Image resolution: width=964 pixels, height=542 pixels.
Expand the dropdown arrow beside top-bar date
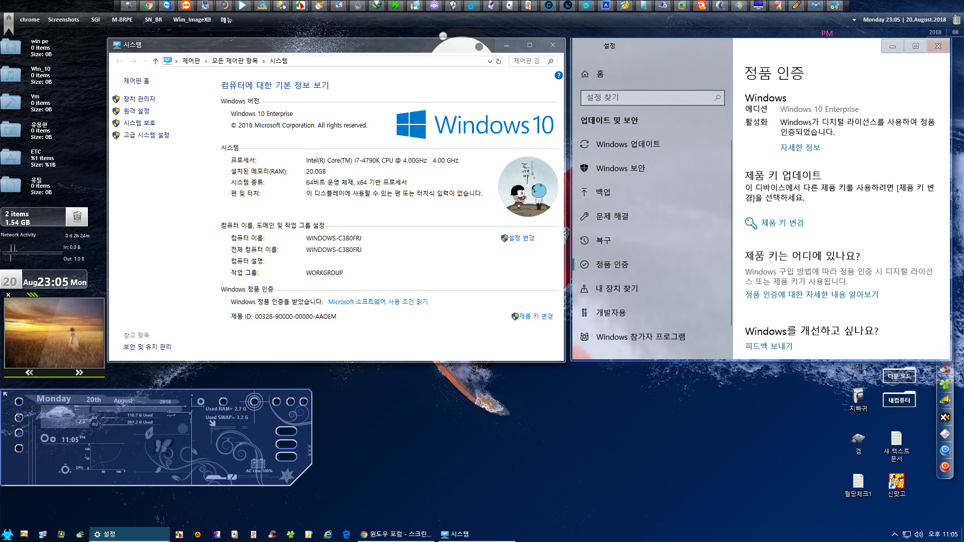[854, 20]
